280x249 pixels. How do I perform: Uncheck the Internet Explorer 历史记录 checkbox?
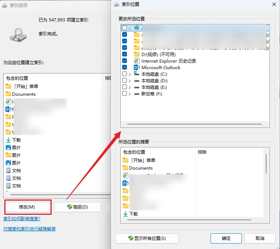click(125, 60)
